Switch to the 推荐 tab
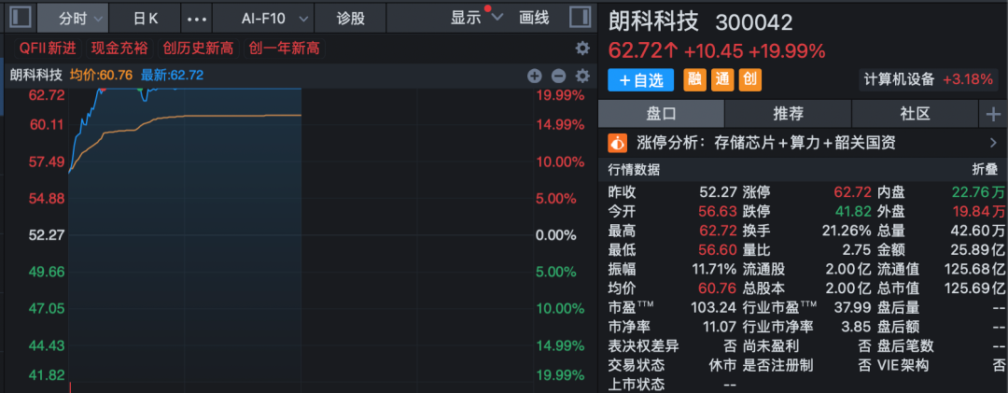The image size is (1008, 393). pos(788,115)
